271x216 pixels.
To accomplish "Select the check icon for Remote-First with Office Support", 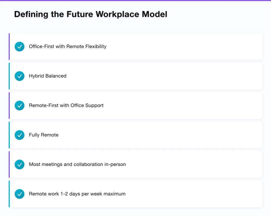I will [x=20, y=106].
